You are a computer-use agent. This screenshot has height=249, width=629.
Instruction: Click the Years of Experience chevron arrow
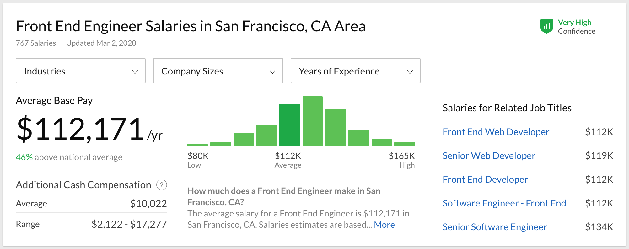[x=410, y=72]
